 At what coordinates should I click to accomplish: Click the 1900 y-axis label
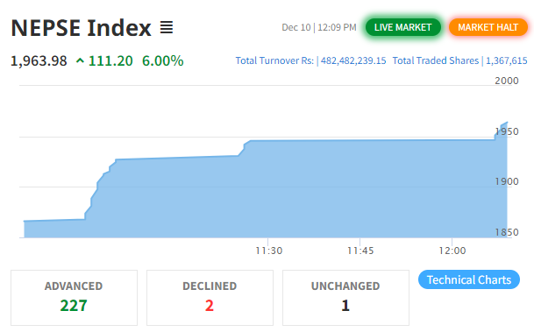tap(507, 181)
